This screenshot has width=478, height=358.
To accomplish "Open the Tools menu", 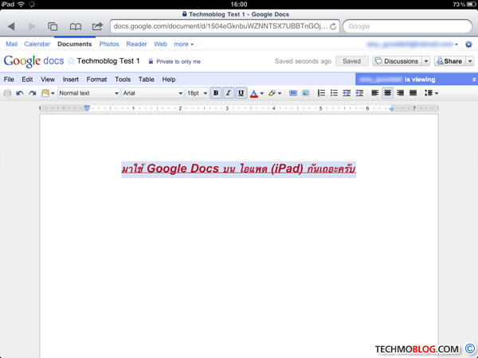I will (x=123, y=80).
